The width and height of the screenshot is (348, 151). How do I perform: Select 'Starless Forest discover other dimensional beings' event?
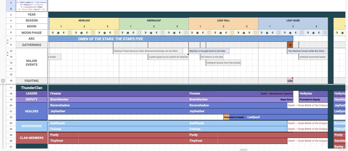pyautogui.click(x=148, y=51)
